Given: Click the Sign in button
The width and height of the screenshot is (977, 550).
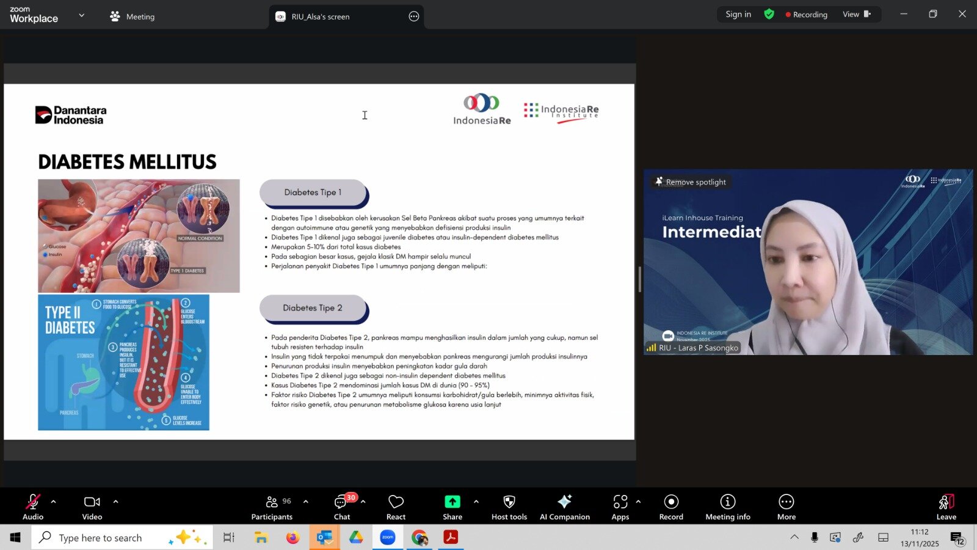Looking at the screenshot, I should [738, 14].
